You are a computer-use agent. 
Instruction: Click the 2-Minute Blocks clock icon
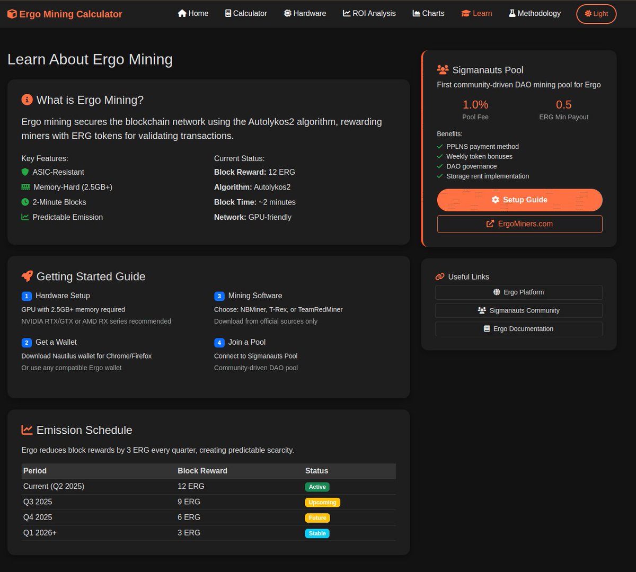[25, 202]
